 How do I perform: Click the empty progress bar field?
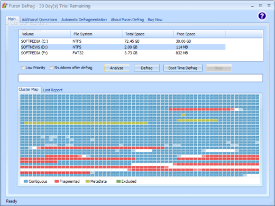(x=140, y=78)
